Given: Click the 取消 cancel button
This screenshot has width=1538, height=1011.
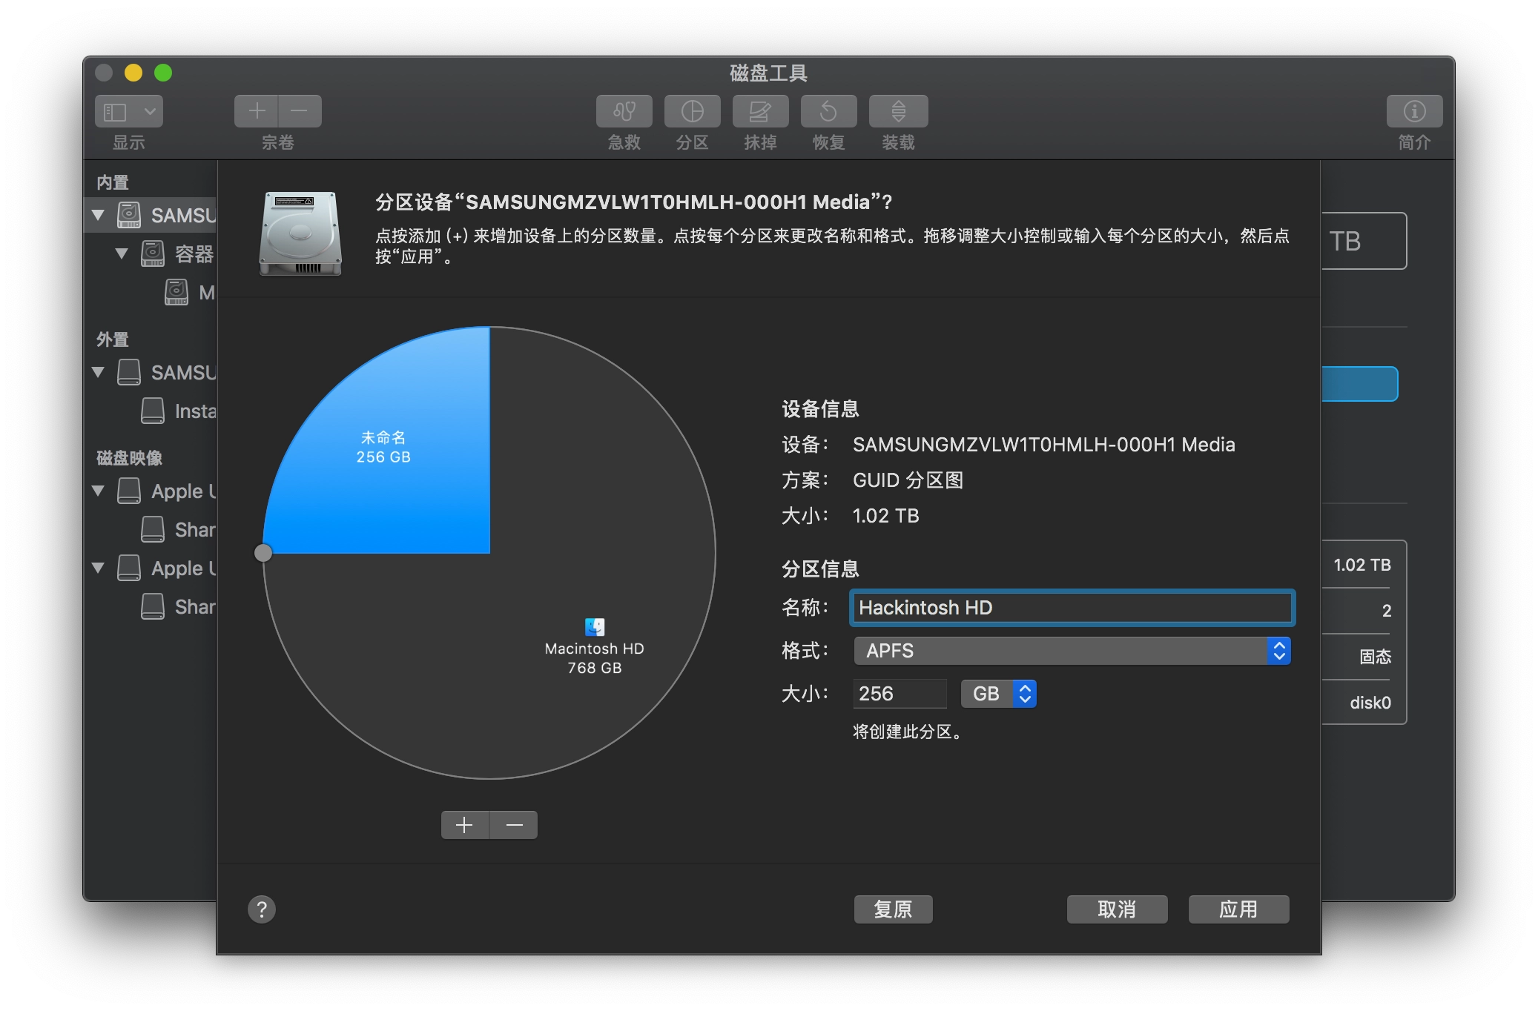Looking at the screenshot, I should tap(1117, 909).
